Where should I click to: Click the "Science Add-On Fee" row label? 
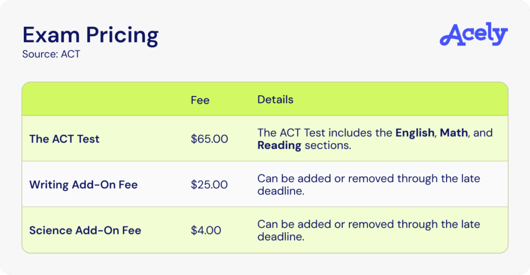pyautogui.click(x=85, y=230)
